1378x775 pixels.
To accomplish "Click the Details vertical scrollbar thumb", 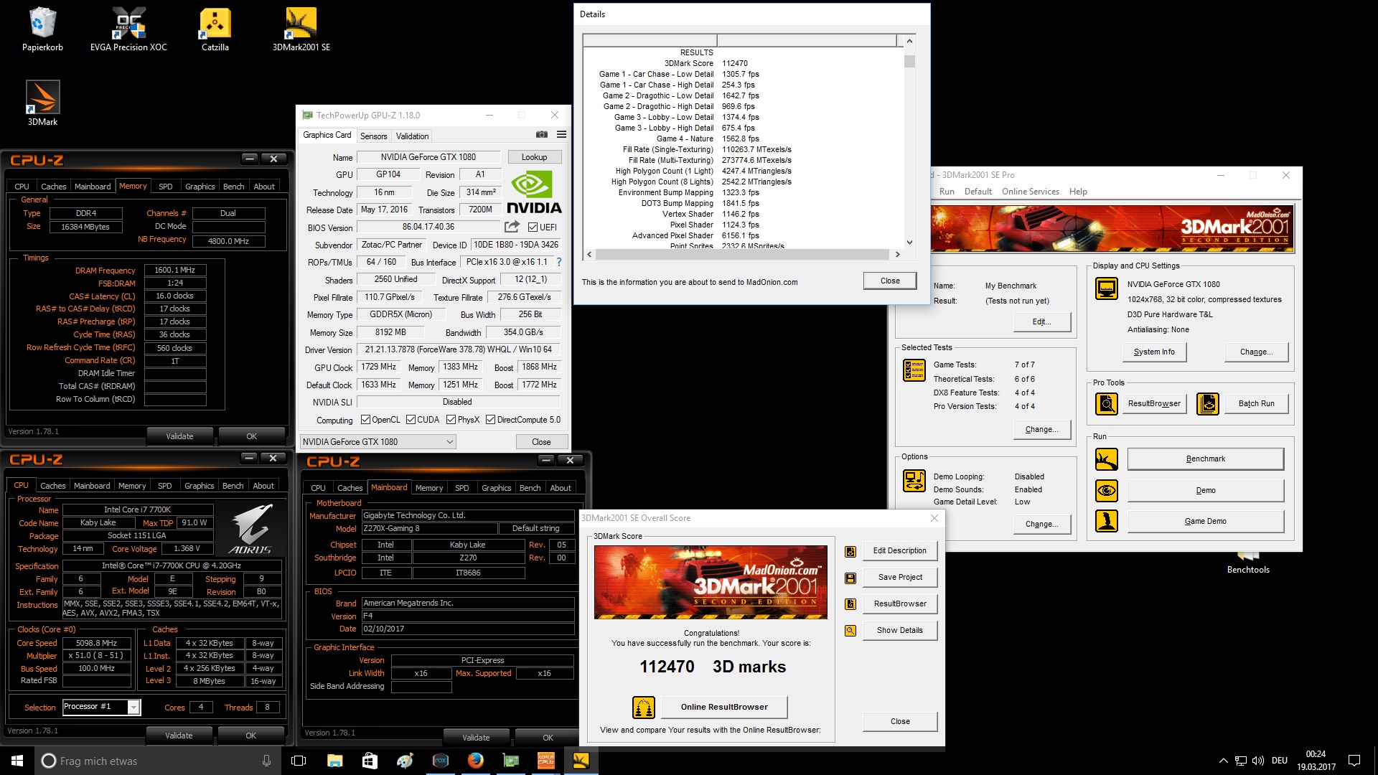I will pos(909,62).
